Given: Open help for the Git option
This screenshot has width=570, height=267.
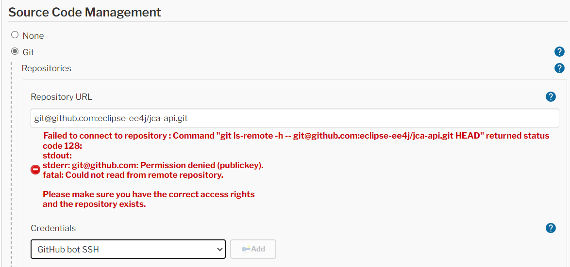Looking at the screenshot, I should [x=559, y=52].
